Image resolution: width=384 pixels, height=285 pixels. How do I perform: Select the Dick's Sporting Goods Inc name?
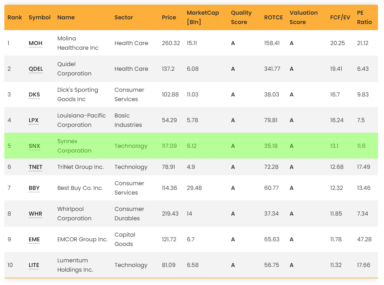point(78,94)
